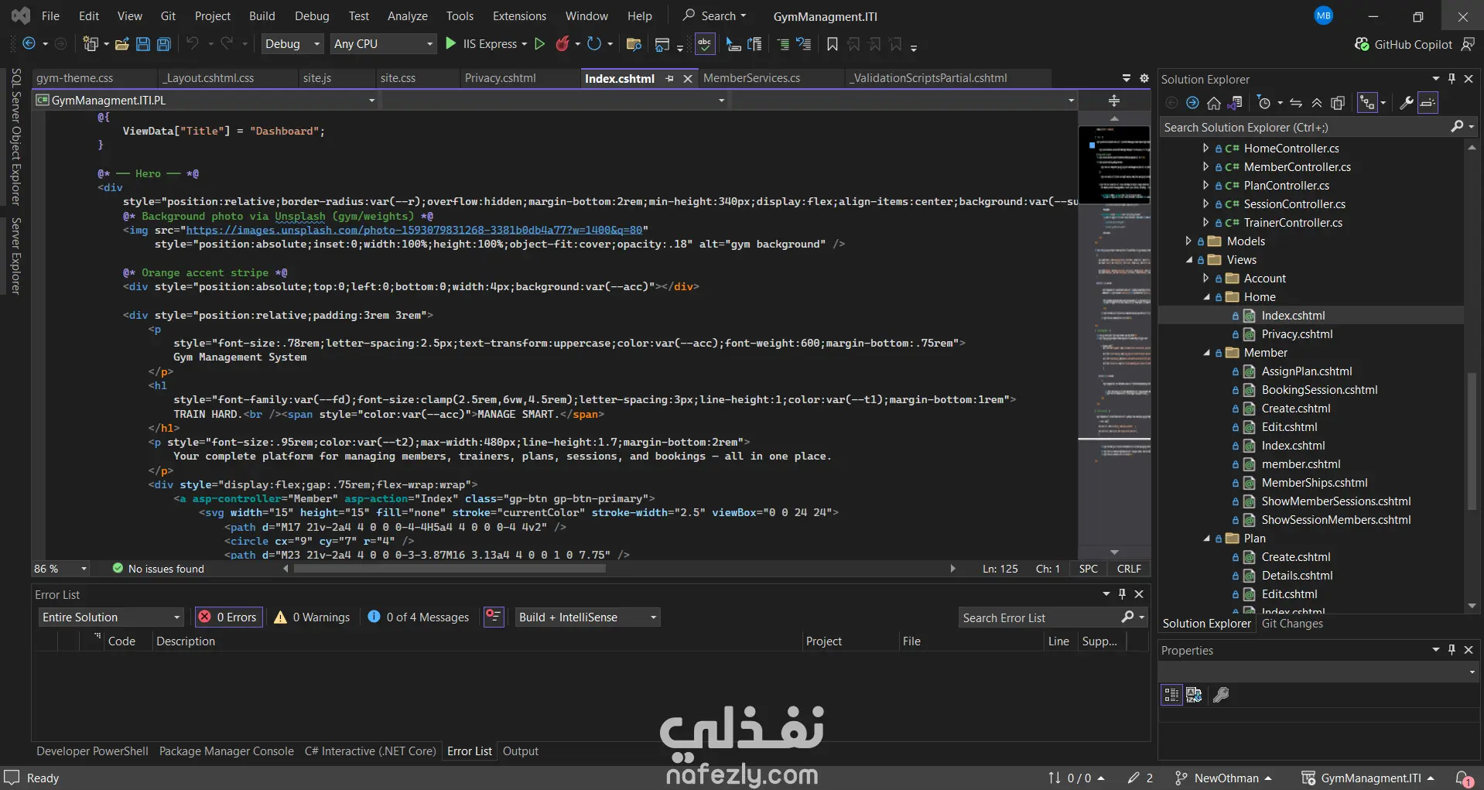Click the Navigate Backward arrow icon
This screenshot has height=790, width=1484.
29,44
